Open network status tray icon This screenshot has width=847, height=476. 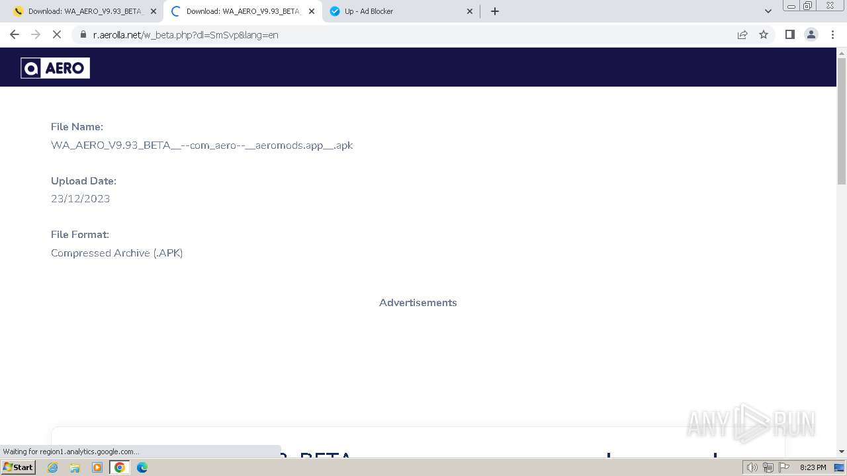(768, 467)
